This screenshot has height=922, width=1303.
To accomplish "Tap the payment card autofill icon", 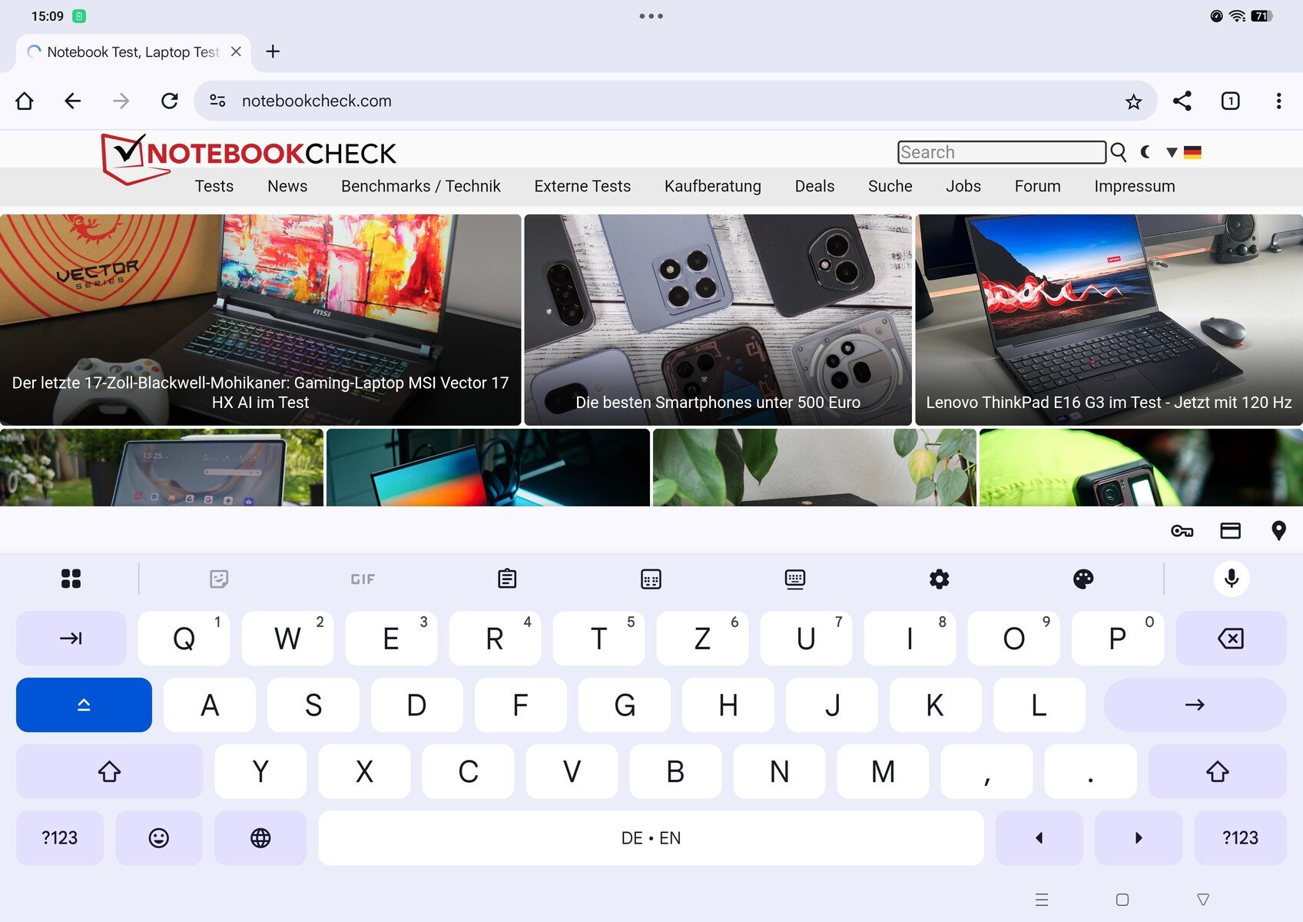I will tap(1231, 531).
